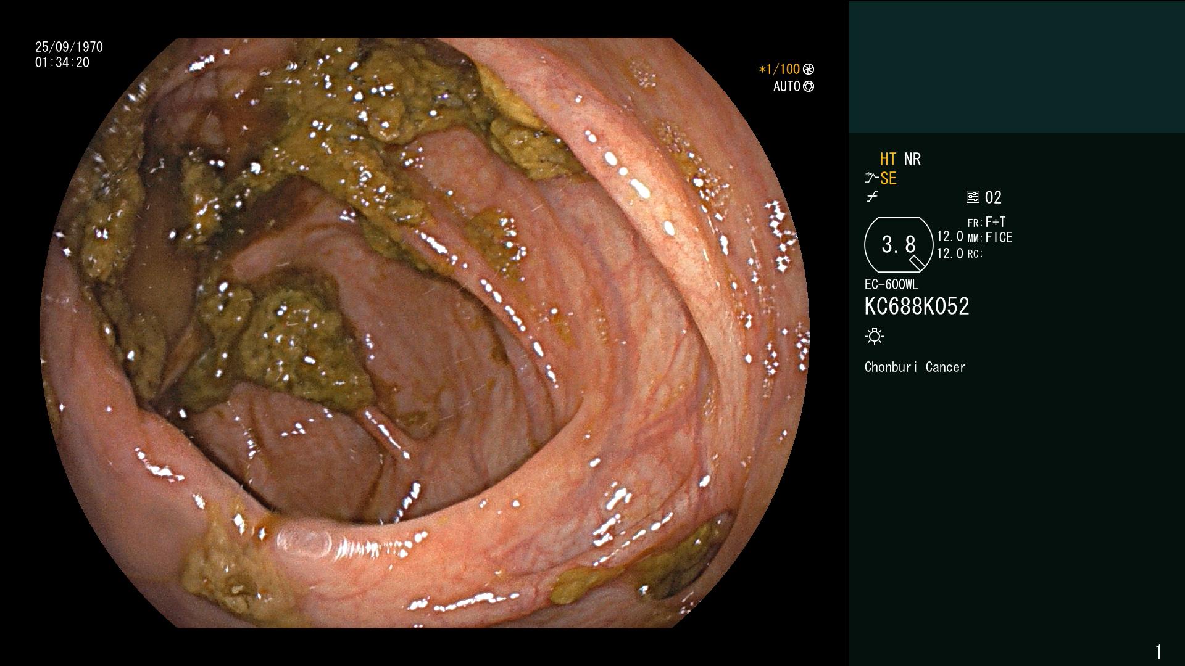
Task: Click the date 25/09/1970
Action: click(x=69, y=47)
